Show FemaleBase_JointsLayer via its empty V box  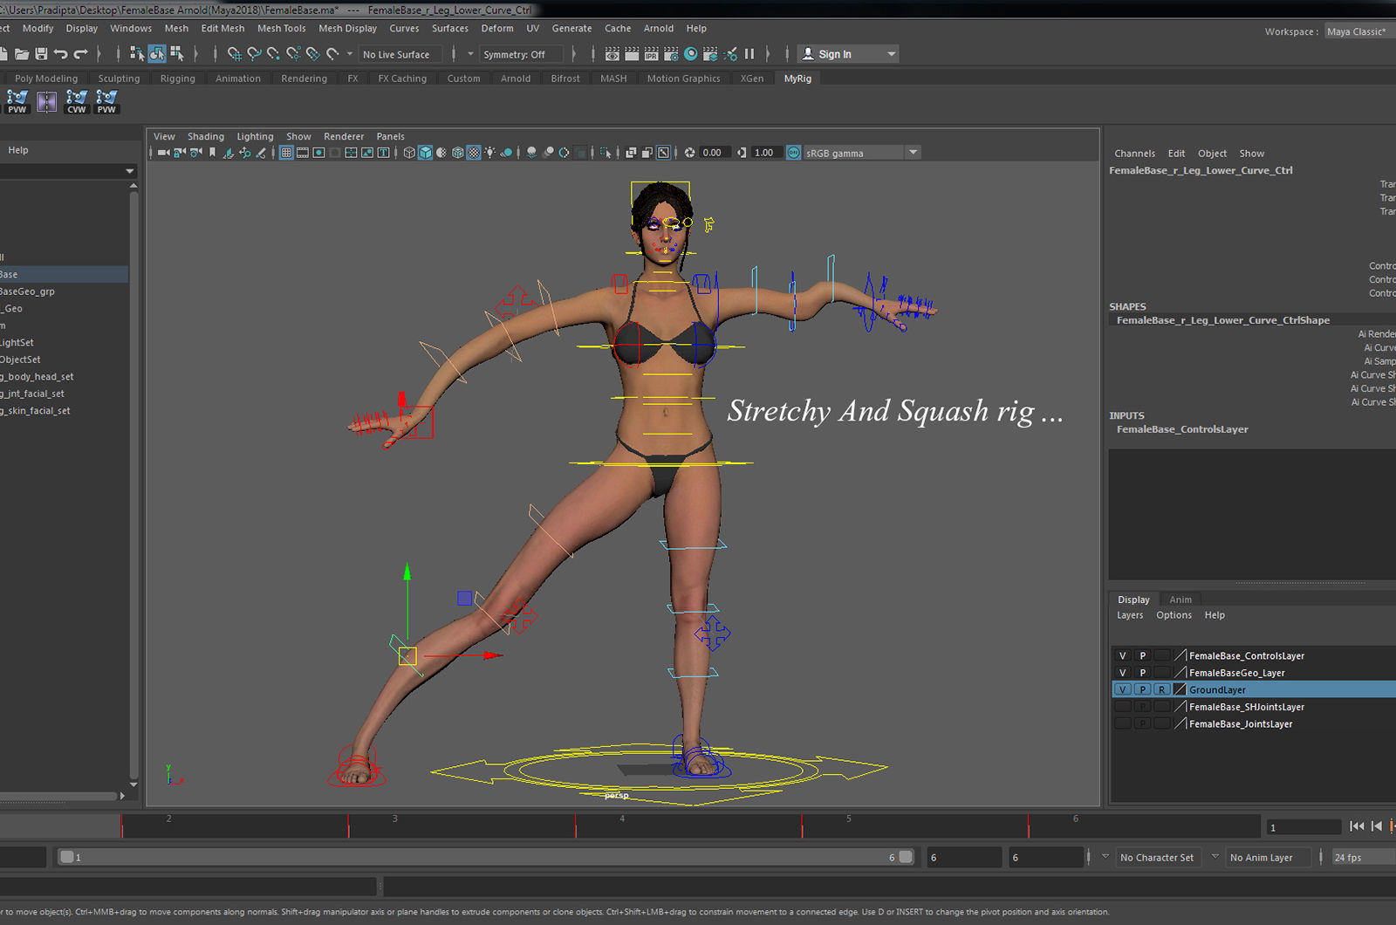[x=1123, y=723]
